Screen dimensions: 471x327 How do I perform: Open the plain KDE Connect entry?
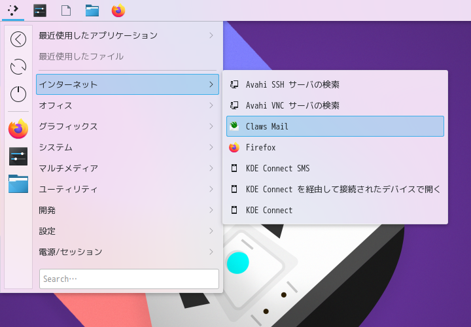[335, 210]
